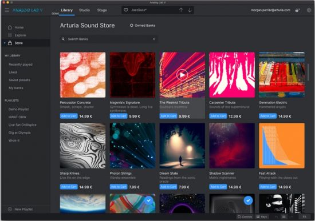
Task: Like the current preset with the heart icon
Action: point(126,10)
